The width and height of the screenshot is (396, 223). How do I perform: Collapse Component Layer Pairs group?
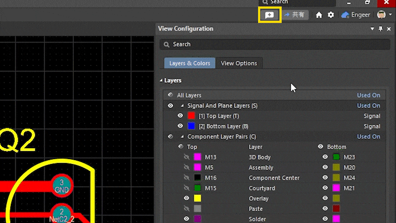(x=182, y=137)
